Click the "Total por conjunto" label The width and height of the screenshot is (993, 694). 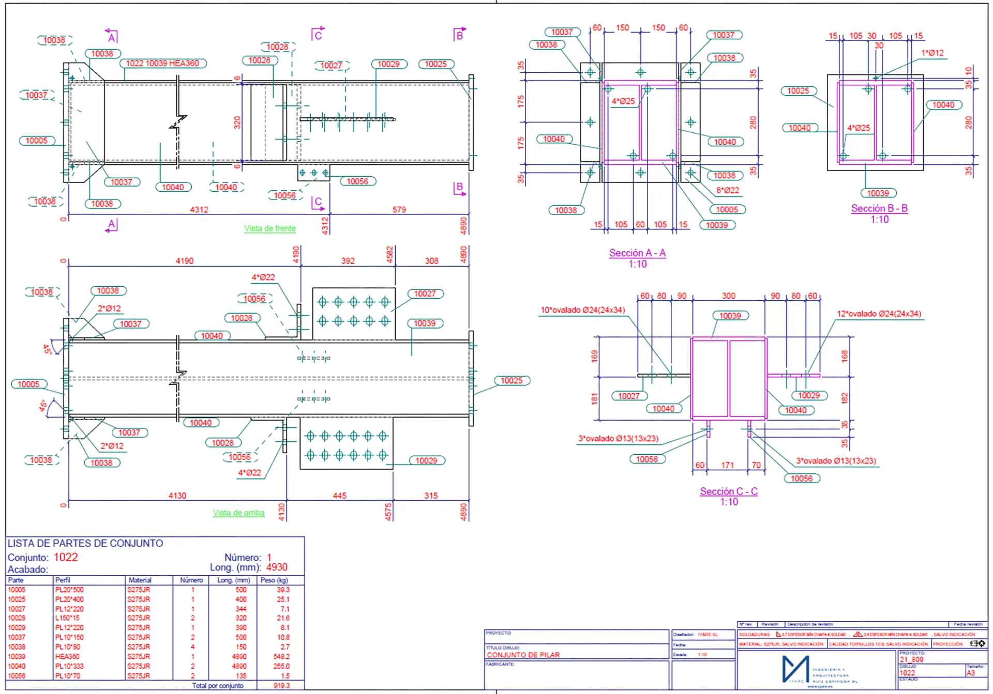click(x=218, y=686)
